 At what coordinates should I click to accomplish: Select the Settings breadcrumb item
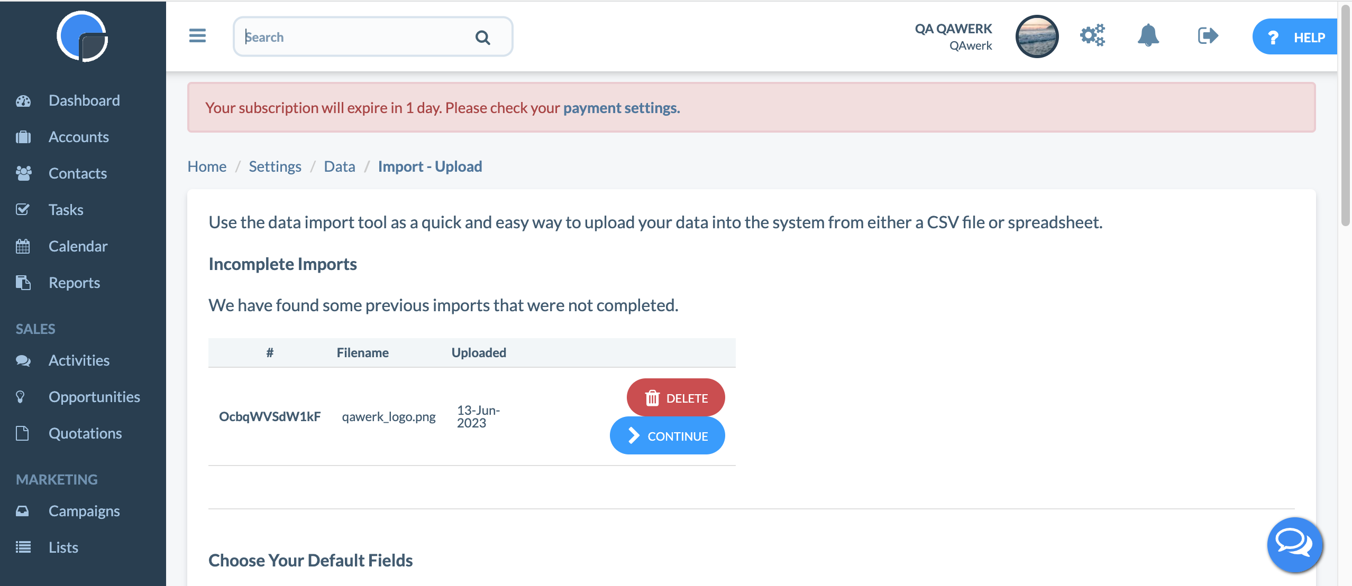pos(275,166)
